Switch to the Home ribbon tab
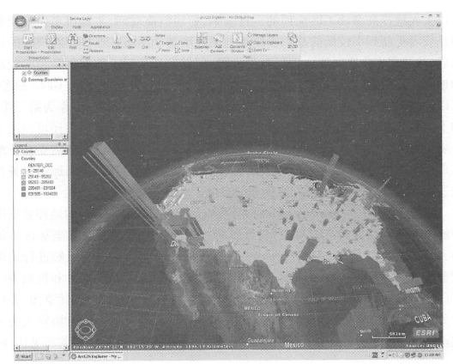This screenshot has height=364, width=453. tap(37, 27)
